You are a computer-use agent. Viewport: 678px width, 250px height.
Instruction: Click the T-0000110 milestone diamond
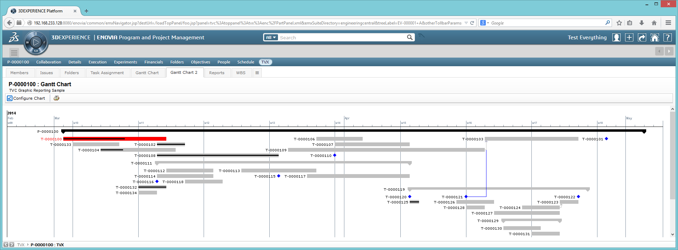pyautogui.click(x=335, y=156)
